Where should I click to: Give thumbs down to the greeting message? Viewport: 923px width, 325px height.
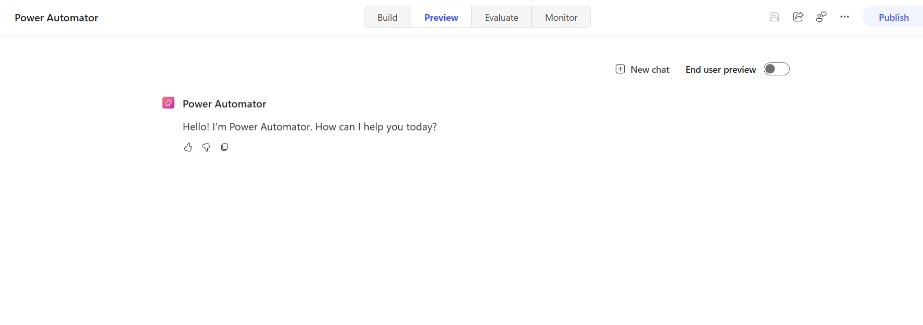pyautogui.click(x=206, y=147)
